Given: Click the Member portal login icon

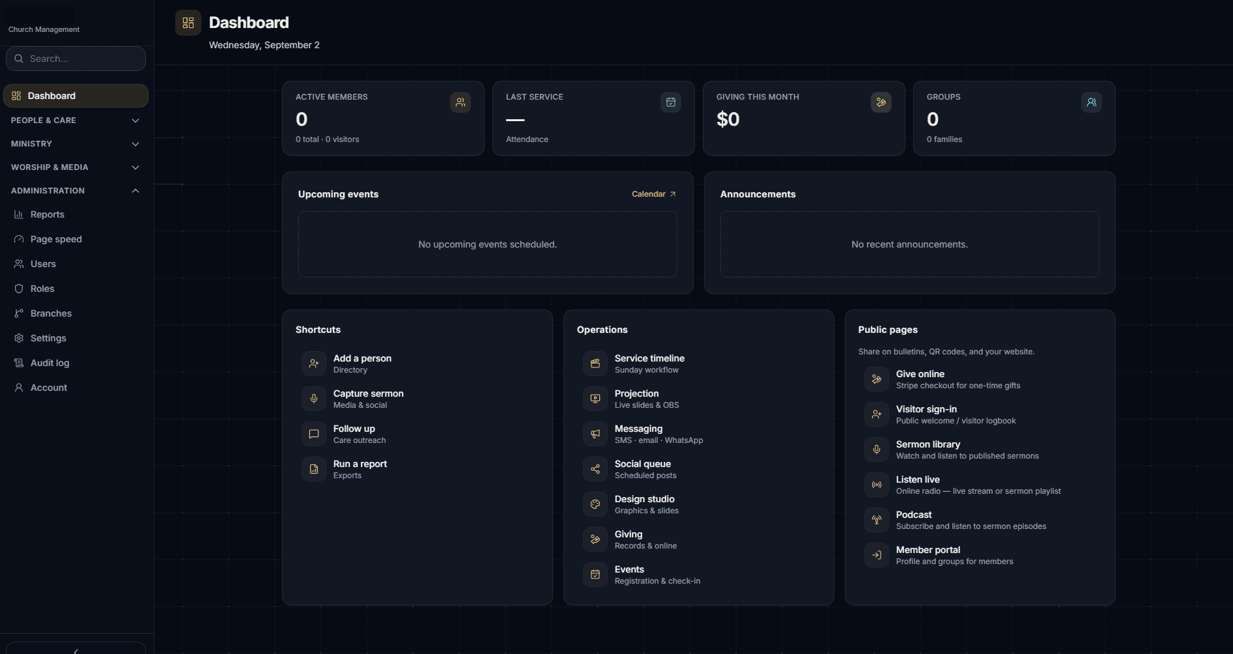Looking at the screenshot, I should pos(877,555).
